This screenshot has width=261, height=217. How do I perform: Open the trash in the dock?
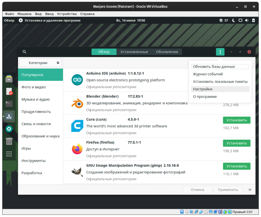(x=9, y=141)
